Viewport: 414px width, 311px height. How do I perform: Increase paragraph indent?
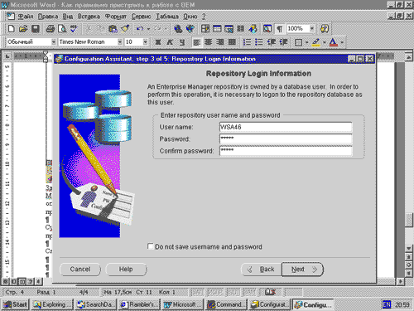click(x=283, y=42)
